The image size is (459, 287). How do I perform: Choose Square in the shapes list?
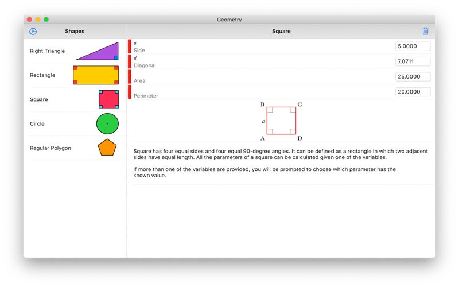38,99
